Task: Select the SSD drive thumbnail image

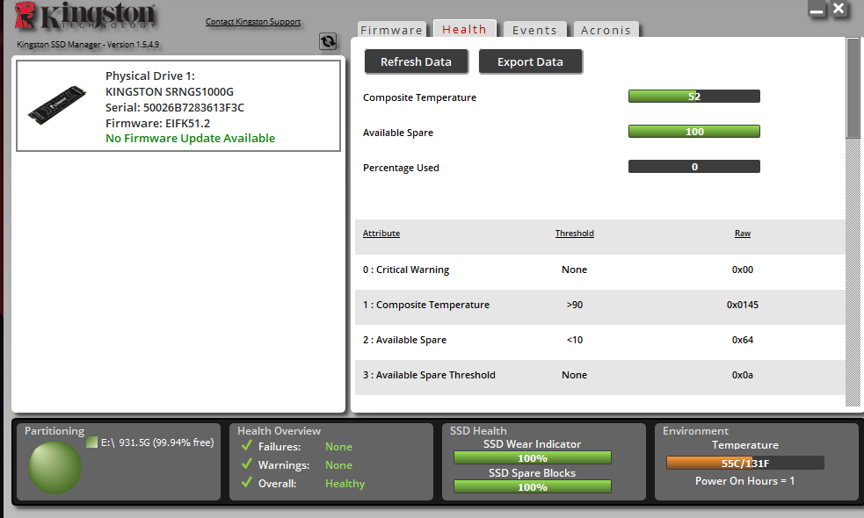Action: coord(57,104)
